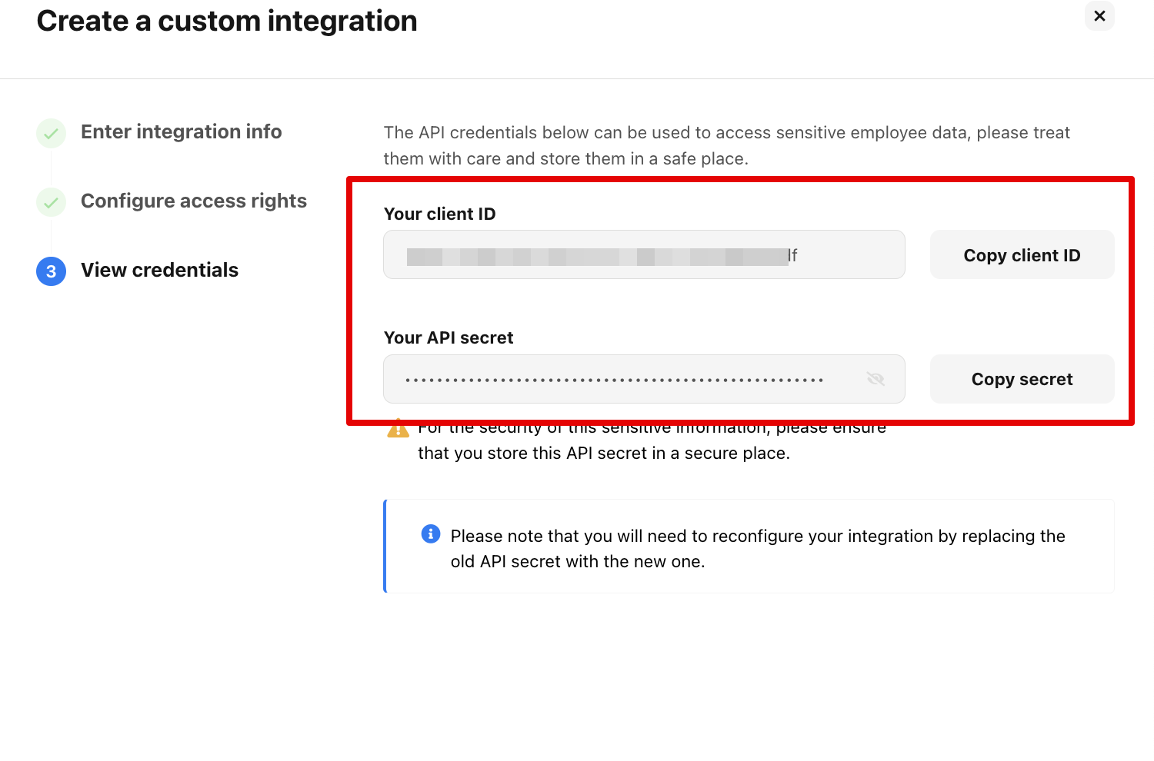The width and height of the screenshot is (1154, 761).
Task: Click the Your API secret label
Action: 448,338
